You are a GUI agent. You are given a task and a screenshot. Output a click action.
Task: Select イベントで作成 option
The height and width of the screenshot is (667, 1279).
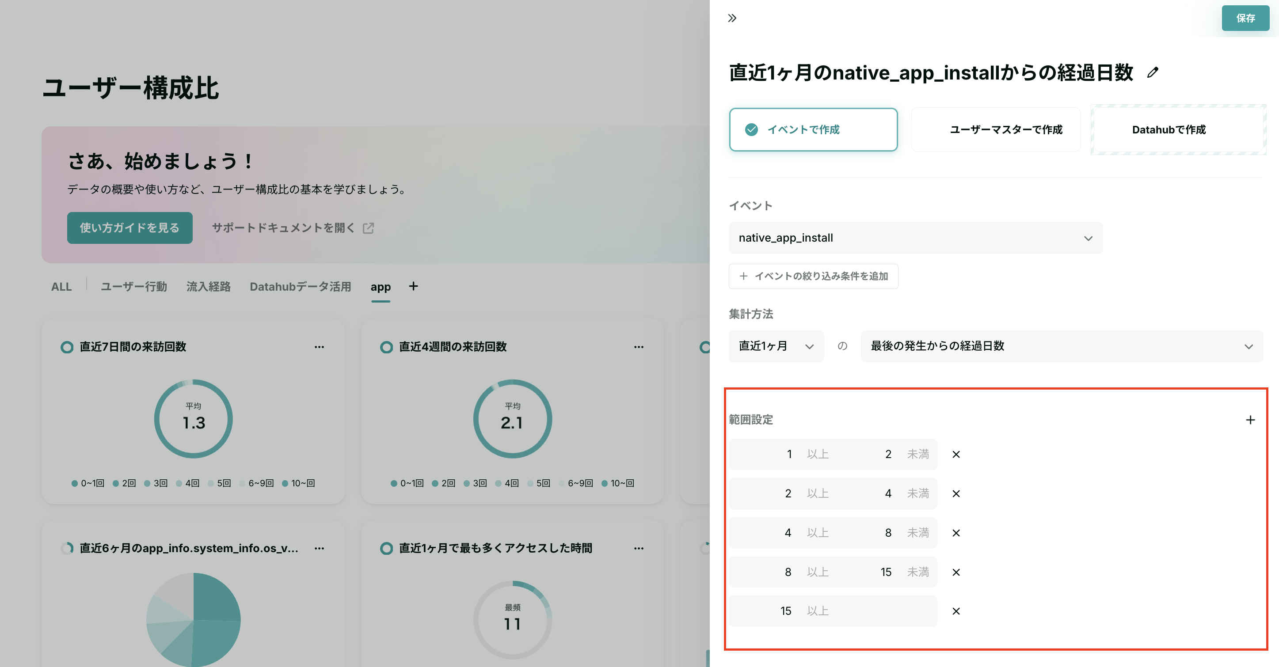[813, 129]
